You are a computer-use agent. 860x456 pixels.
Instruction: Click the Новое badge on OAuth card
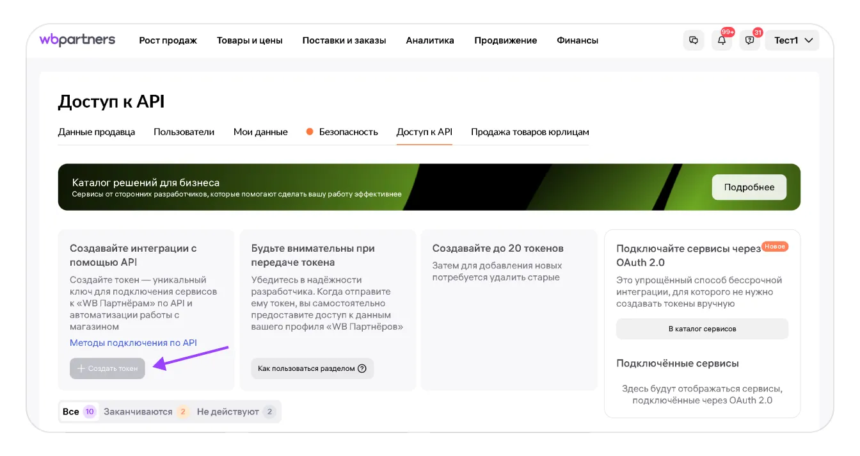click(775, 247)
